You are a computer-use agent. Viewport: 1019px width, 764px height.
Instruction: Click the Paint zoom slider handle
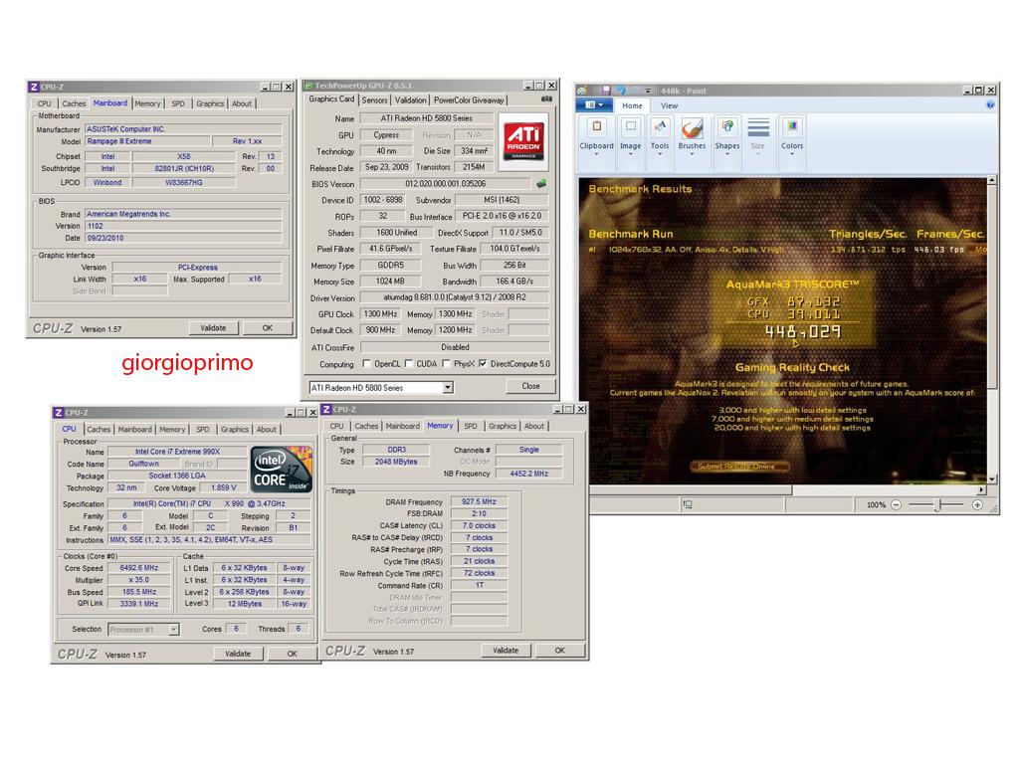pyautogui.click(x=937, y=504)
